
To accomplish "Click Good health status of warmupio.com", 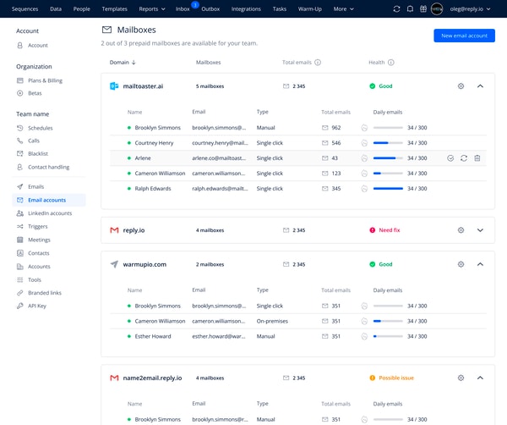I will 380,264.
